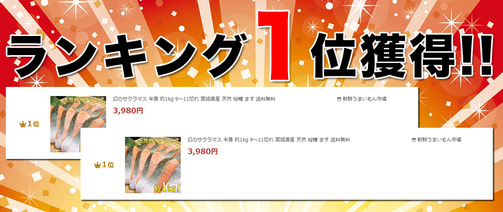Click the shop icon beside 新鮮うまいもん市場 on lower card
Screen dimensions: 503x212
click(414, 140)
